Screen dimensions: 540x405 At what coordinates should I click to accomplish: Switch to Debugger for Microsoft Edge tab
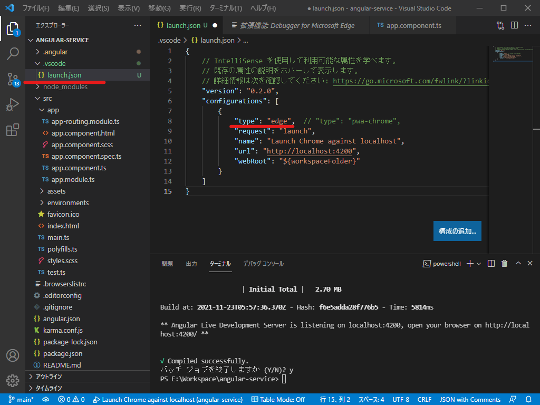[296, 25]
